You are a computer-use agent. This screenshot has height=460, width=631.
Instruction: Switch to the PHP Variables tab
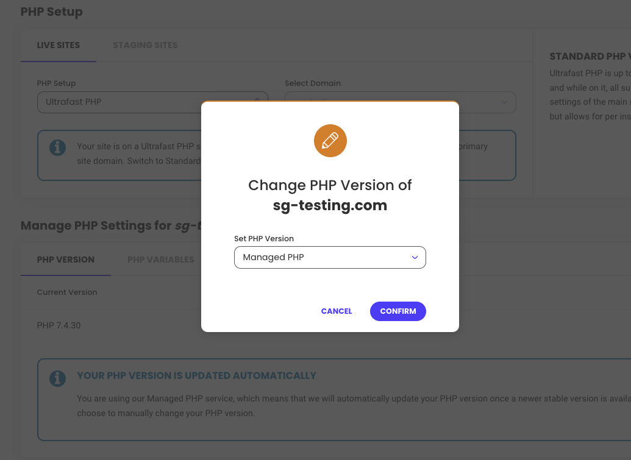160,260
